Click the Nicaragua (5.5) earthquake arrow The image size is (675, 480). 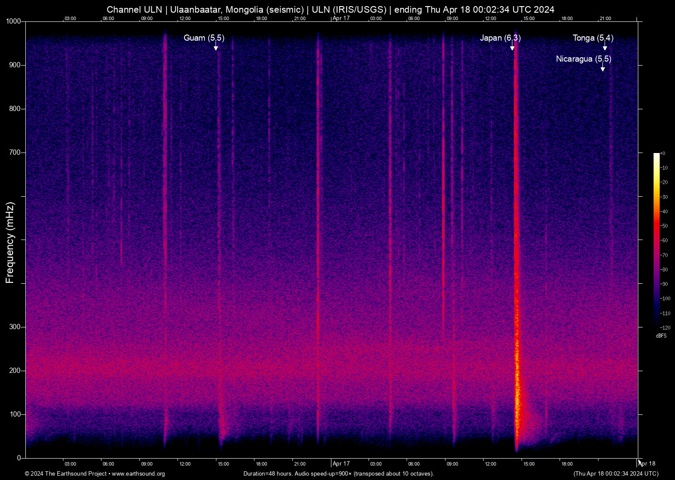pyautogui.click(x=602, y=69)
